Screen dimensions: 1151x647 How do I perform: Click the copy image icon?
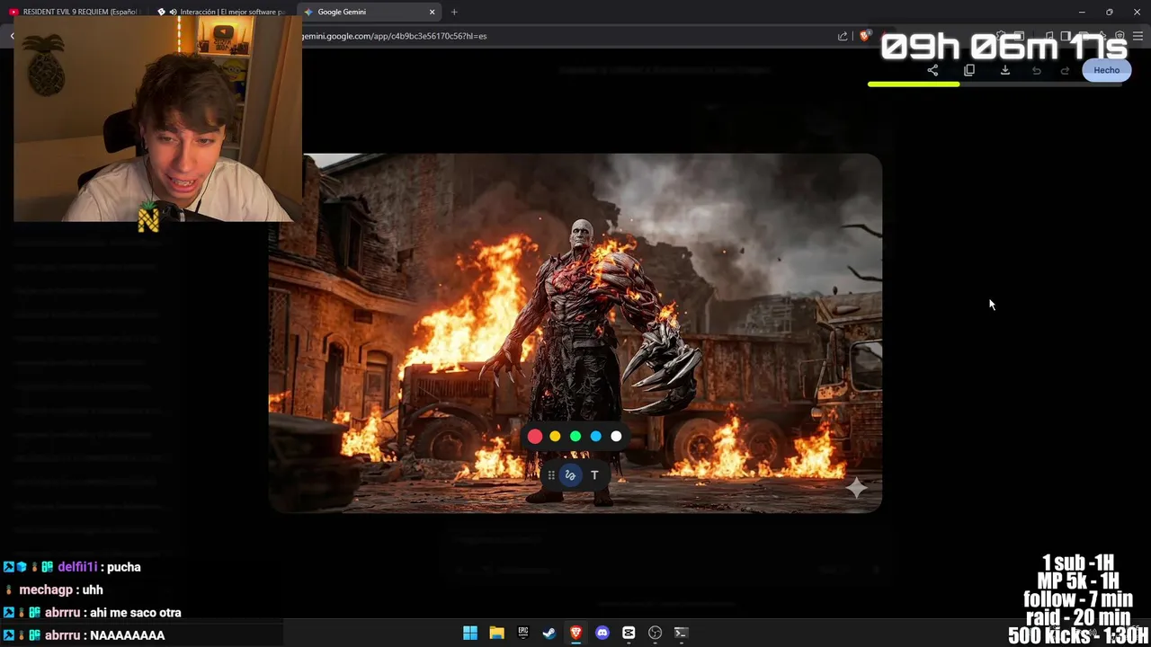coord(969,70)
